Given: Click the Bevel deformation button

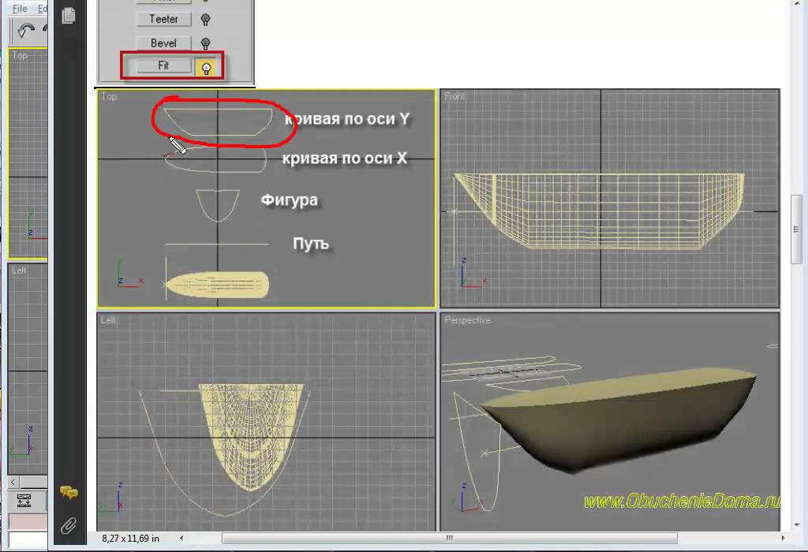Looking at the screenshot, I should tap(163, 43).
